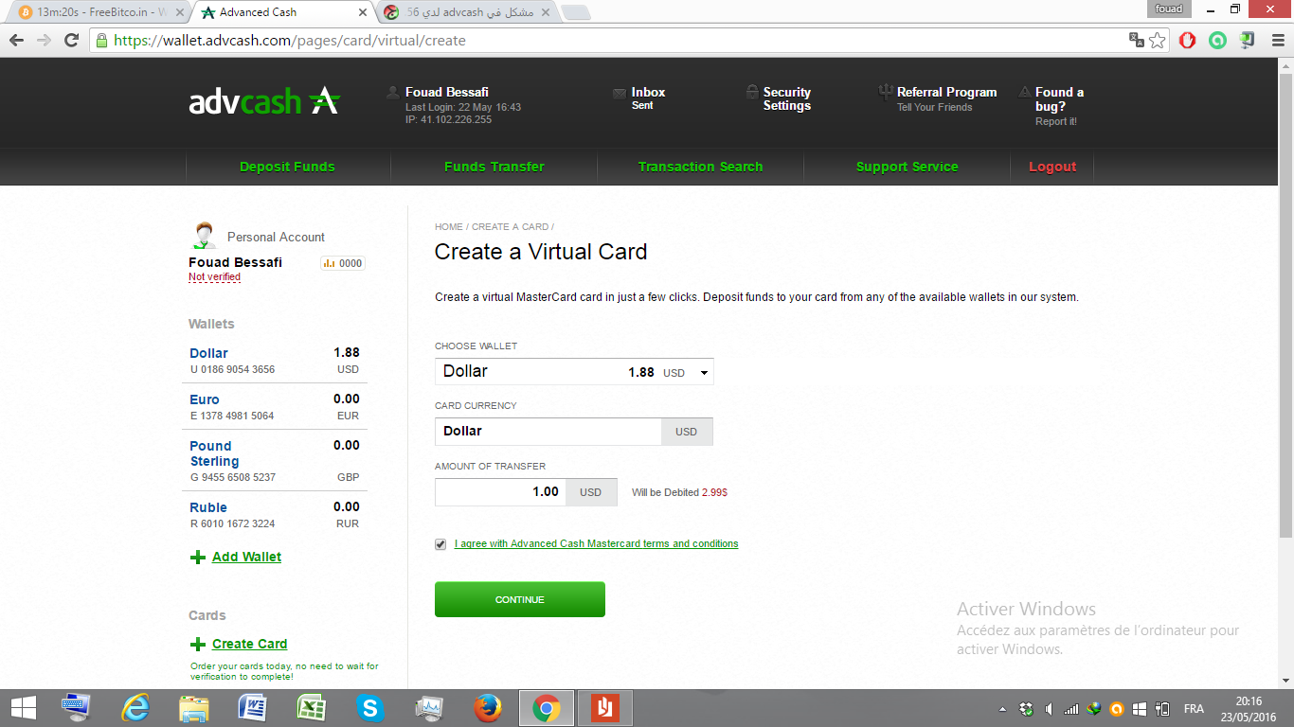Open the Windows Start button

[23, 708]
